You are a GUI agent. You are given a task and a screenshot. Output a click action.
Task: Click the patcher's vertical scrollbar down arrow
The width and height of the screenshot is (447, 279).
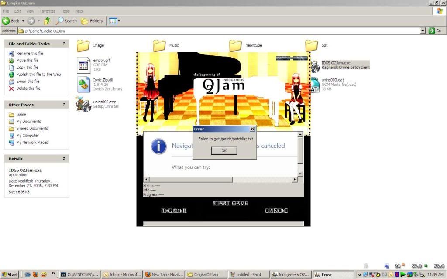[300, 174]
